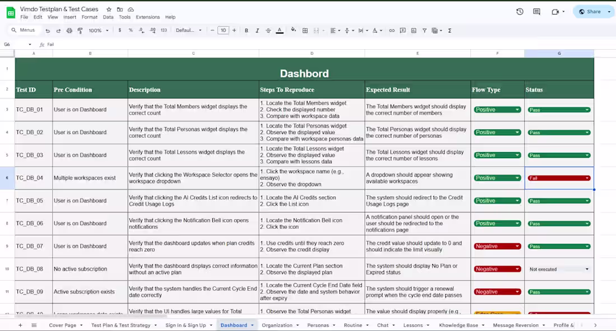Click the redo arrow icon
The height and width of the screenshot is (331, 616).
58,31
